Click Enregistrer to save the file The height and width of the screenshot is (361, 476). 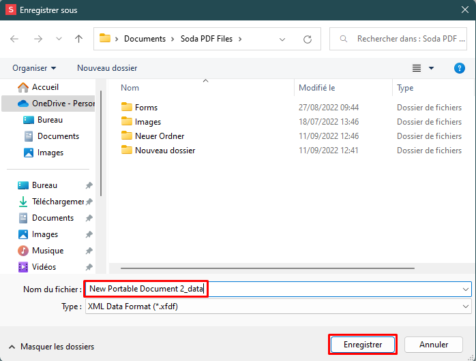(363, 345)
